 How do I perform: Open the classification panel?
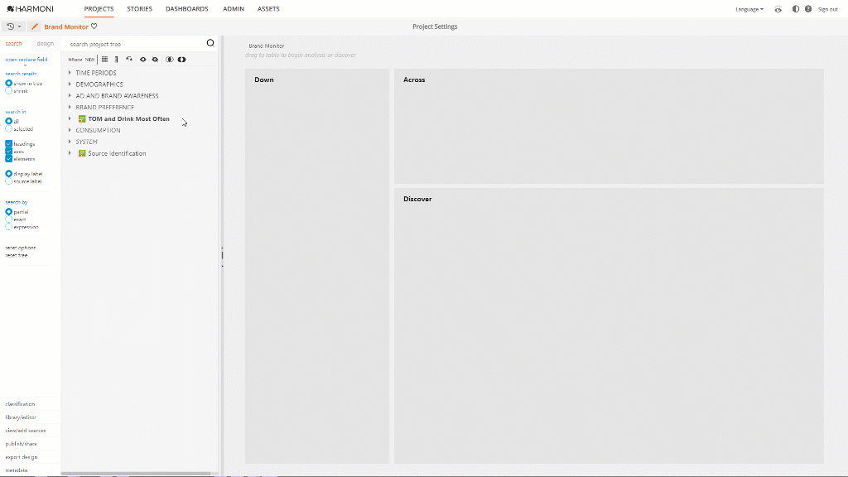point(20,404)
